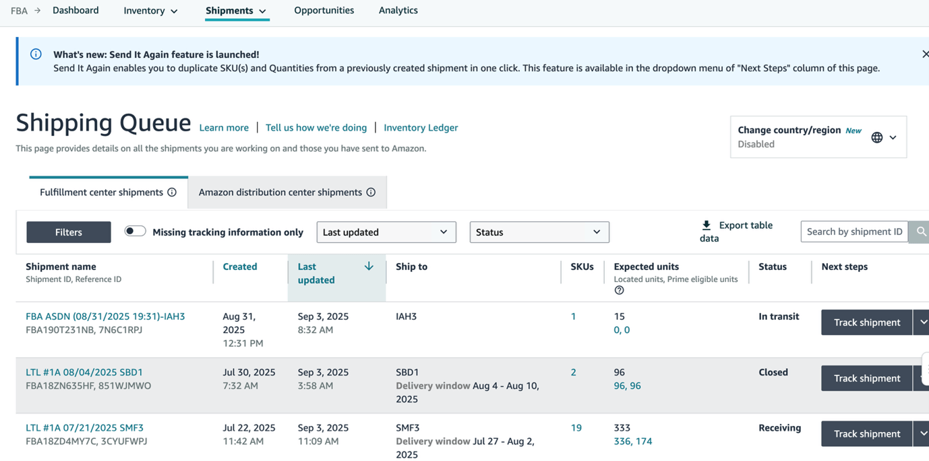
Task: Expand the Inventory menu
Action: click(x=150, y=11)
